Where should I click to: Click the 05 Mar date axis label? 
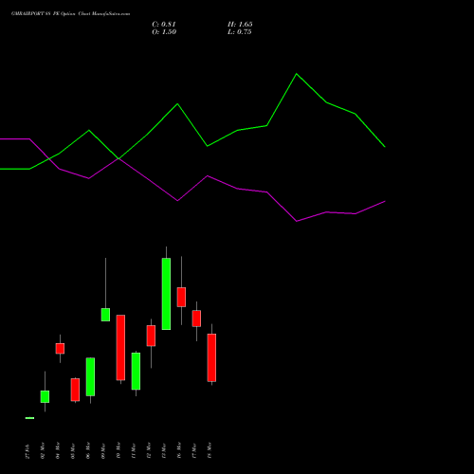(x=73, y=450)
